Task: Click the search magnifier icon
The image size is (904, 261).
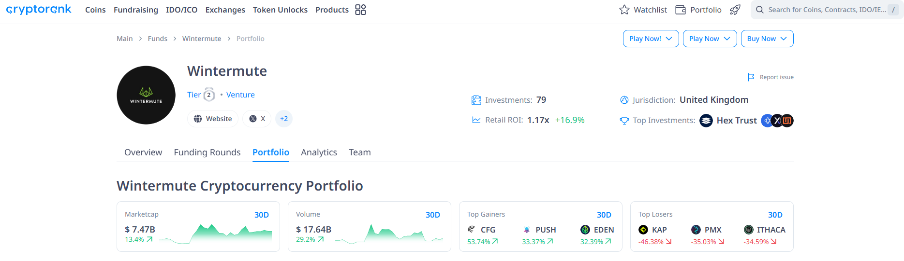Action: click(760, 10)
